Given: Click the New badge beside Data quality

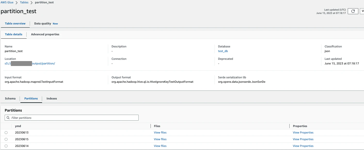Looking at the screenshot, I should tap(55, 23).
